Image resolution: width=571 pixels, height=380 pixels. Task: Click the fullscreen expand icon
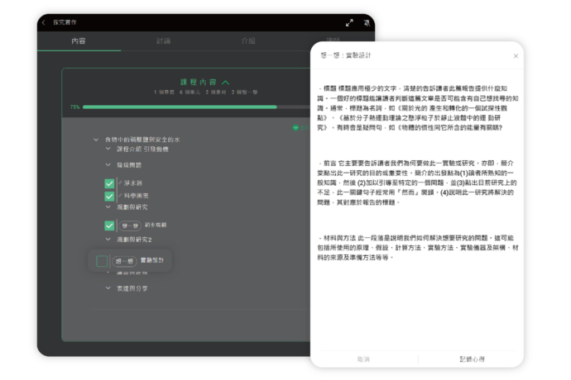pos(349,22)
